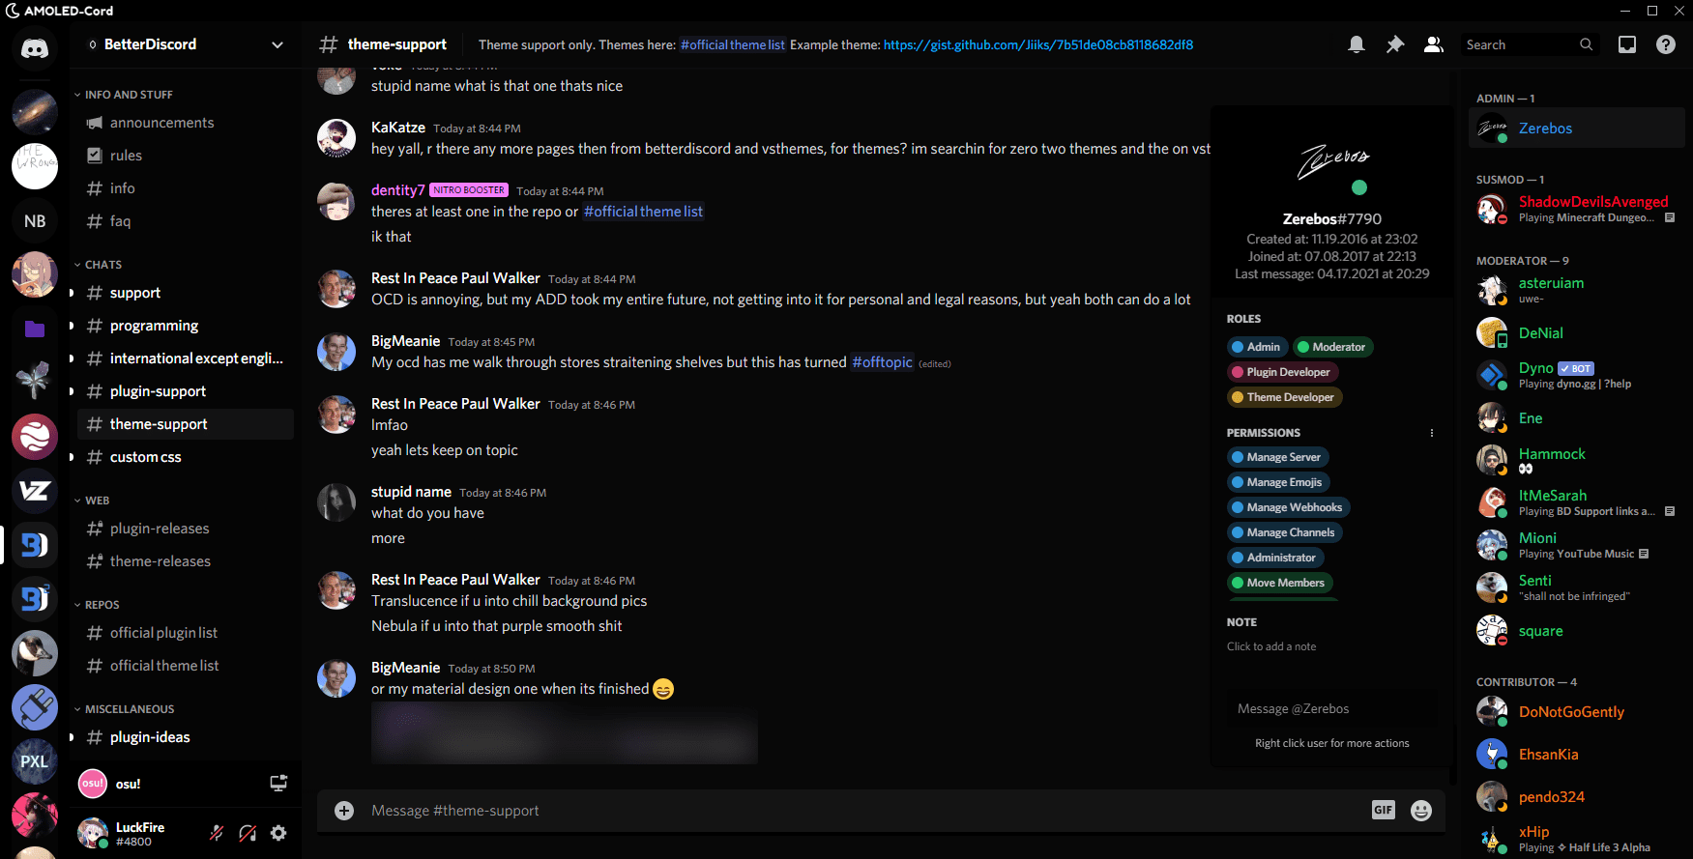Viewport: 1693px width, 859px height.
Task: Open the plugin-support channel
Action: [158, 391]
